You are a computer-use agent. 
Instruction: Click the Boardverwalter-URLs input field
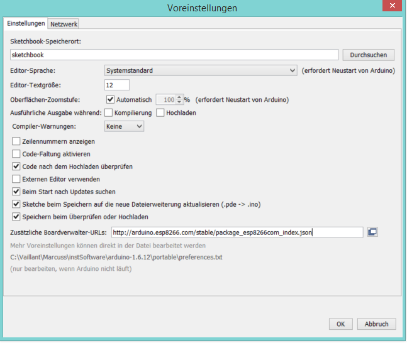237,232
